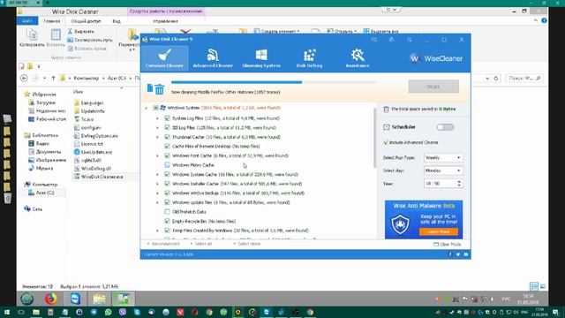565x318 pixels.
Task: Click the Firefox icon in remote taskbar
Action: tap(51, 299)
